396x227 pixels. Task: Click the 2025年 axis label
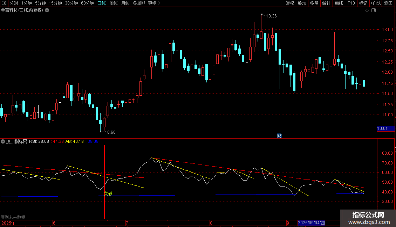8,223
